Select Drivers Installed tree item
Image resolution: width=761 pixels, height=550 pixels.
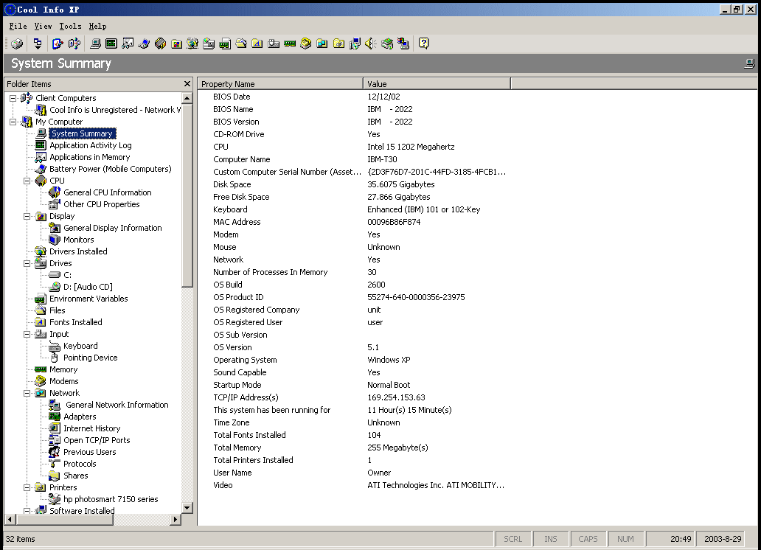click(78, 251)
